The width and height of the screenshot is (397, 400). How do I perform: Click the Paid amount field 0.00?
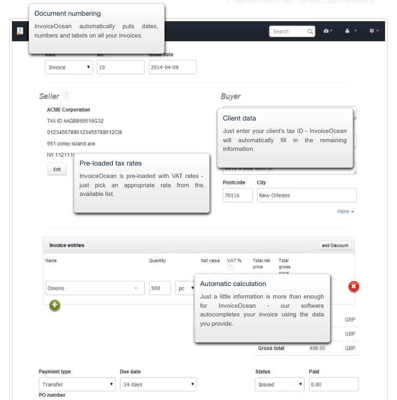333,384
